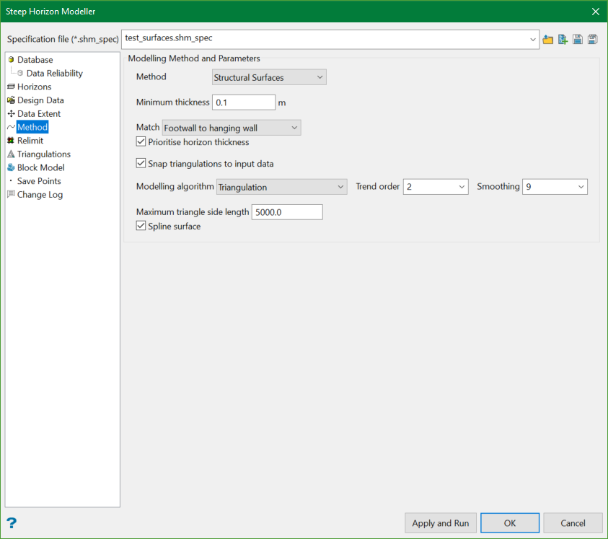This screenshot has width=608, height=539.
Task: Untick Prioritise horizon thickness checkbox
Action: [x=141, y=142]
